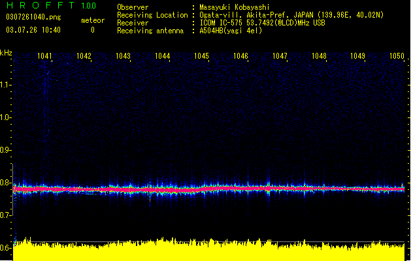Click the 1042 time marker
This screenshot has width=411, height=261.
click(x=84, y=56)
